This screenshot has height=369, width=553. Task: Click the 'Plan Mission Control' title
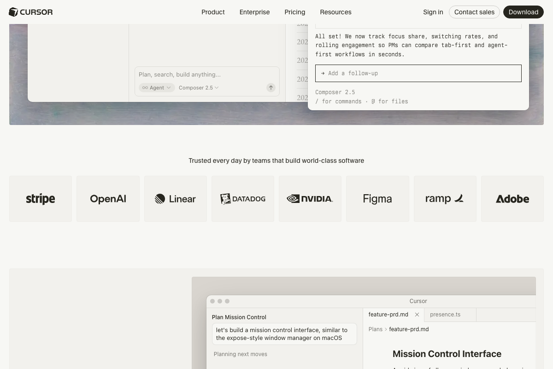(x=239, y=317)
